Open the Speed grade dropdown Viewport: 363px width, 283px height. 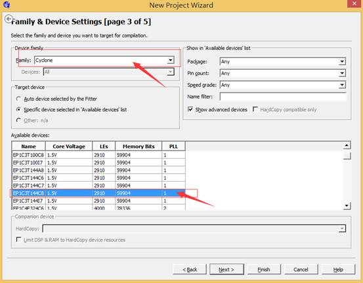click(x=283, y=85)
